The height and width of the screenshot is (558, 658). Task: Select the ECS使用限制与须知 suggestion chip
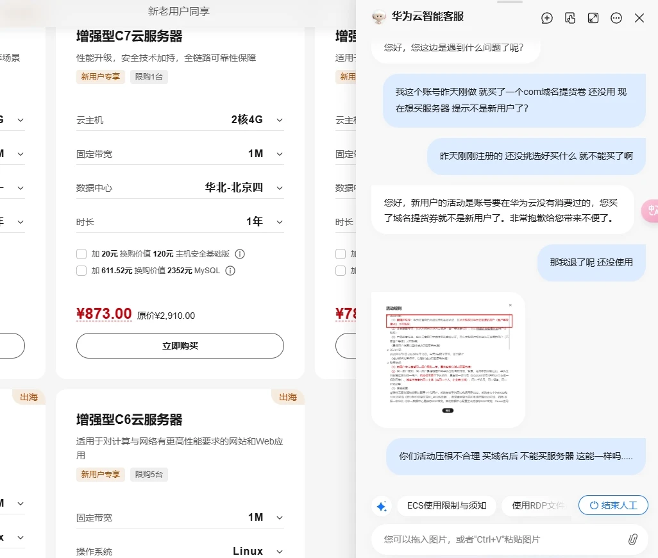point(446,506)
